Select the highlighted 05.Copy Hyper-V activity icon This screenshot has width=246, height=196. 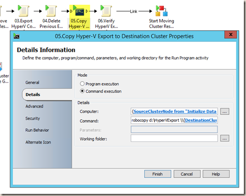(x=80, y=11)
